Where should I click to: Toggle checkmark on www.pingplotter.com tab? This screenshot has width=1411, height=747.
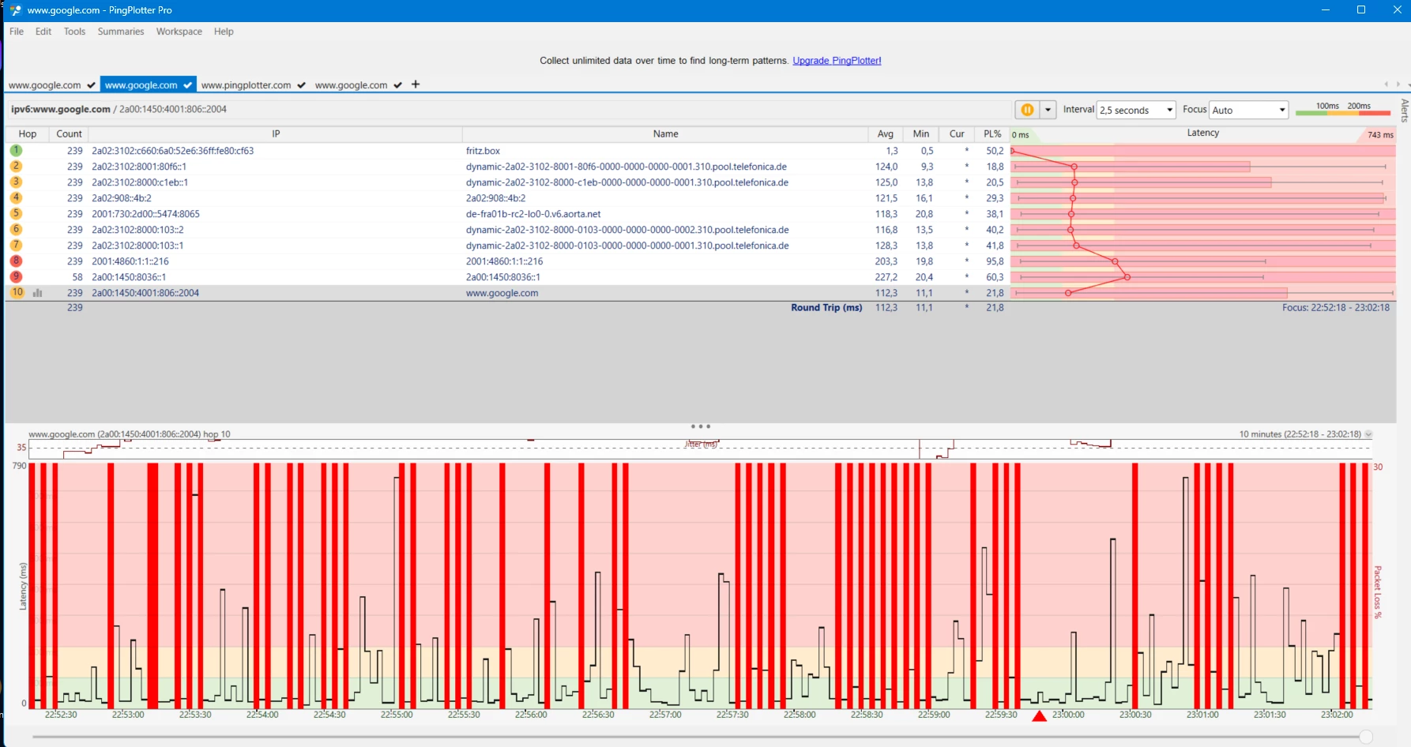pos(301,85)
